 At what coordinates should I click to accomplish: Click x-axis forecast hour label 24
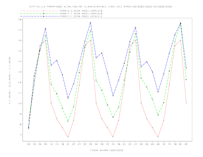coord(74,144)
